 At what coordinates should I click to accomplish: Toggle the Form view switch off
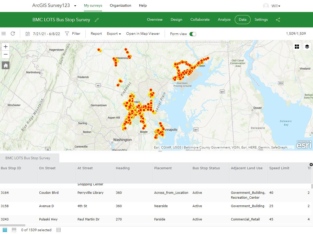(193, 34)
